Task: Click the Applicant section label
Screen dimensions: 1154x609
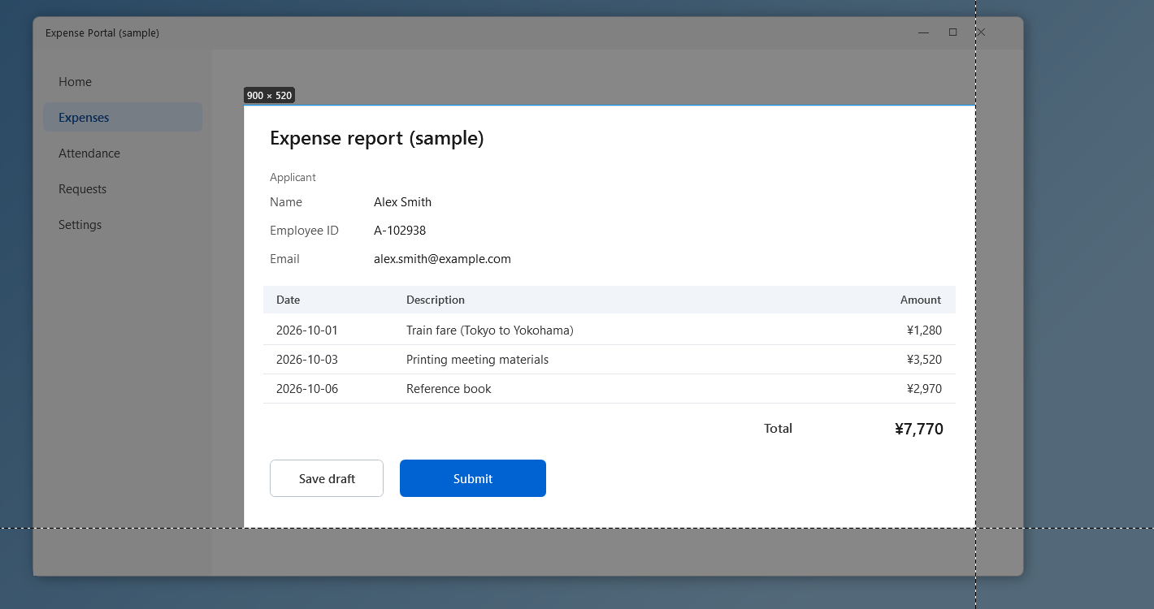Action: (293, 177)
